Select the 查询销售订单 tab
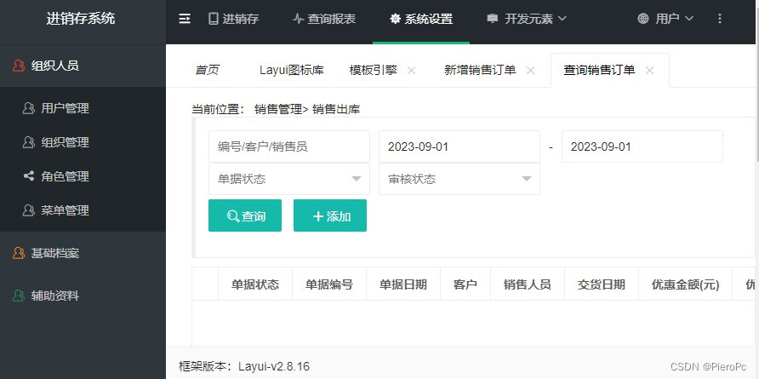Screen dimensions: 759x379 pyautogui.click(x=599, y=71)
